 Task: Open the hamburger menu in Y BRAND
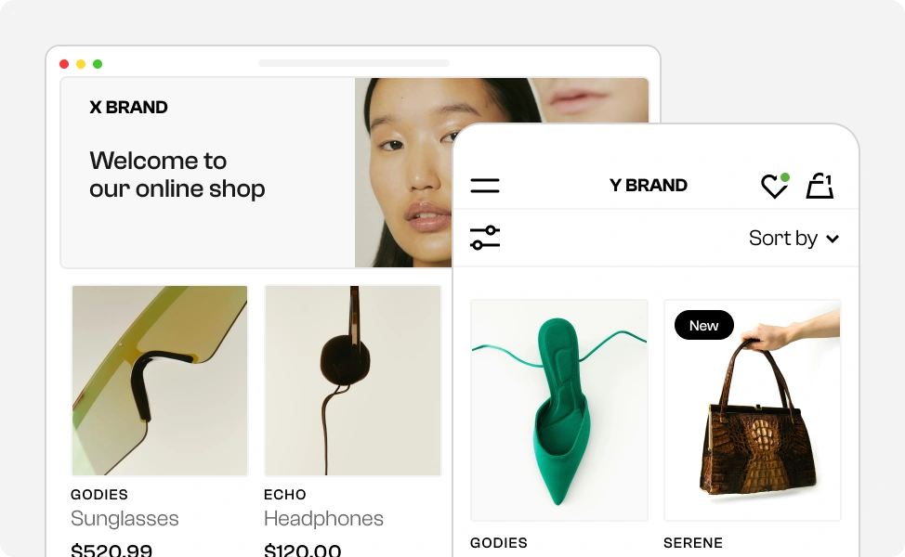[x=485, y=186]
